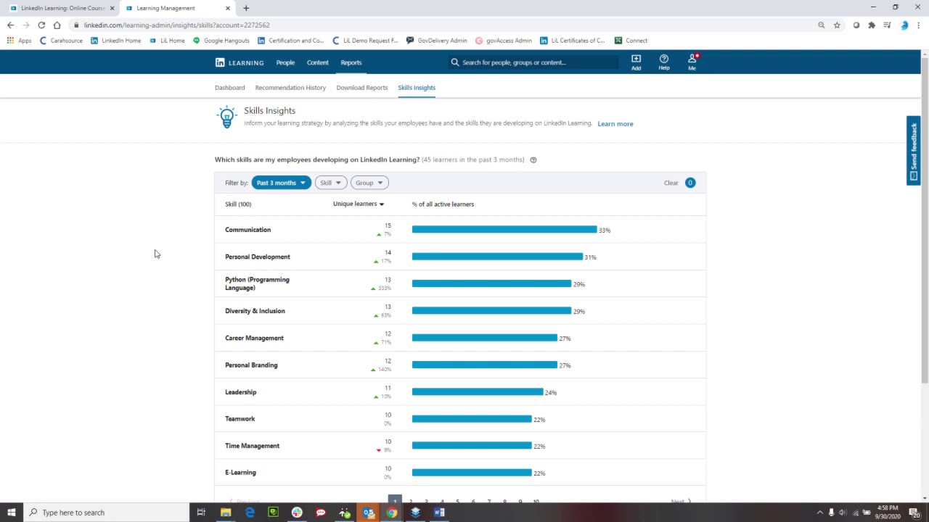The image size is (929, 522).
Task: Select the Python (Programming Language) skill
Action: (x=257, y=283)
